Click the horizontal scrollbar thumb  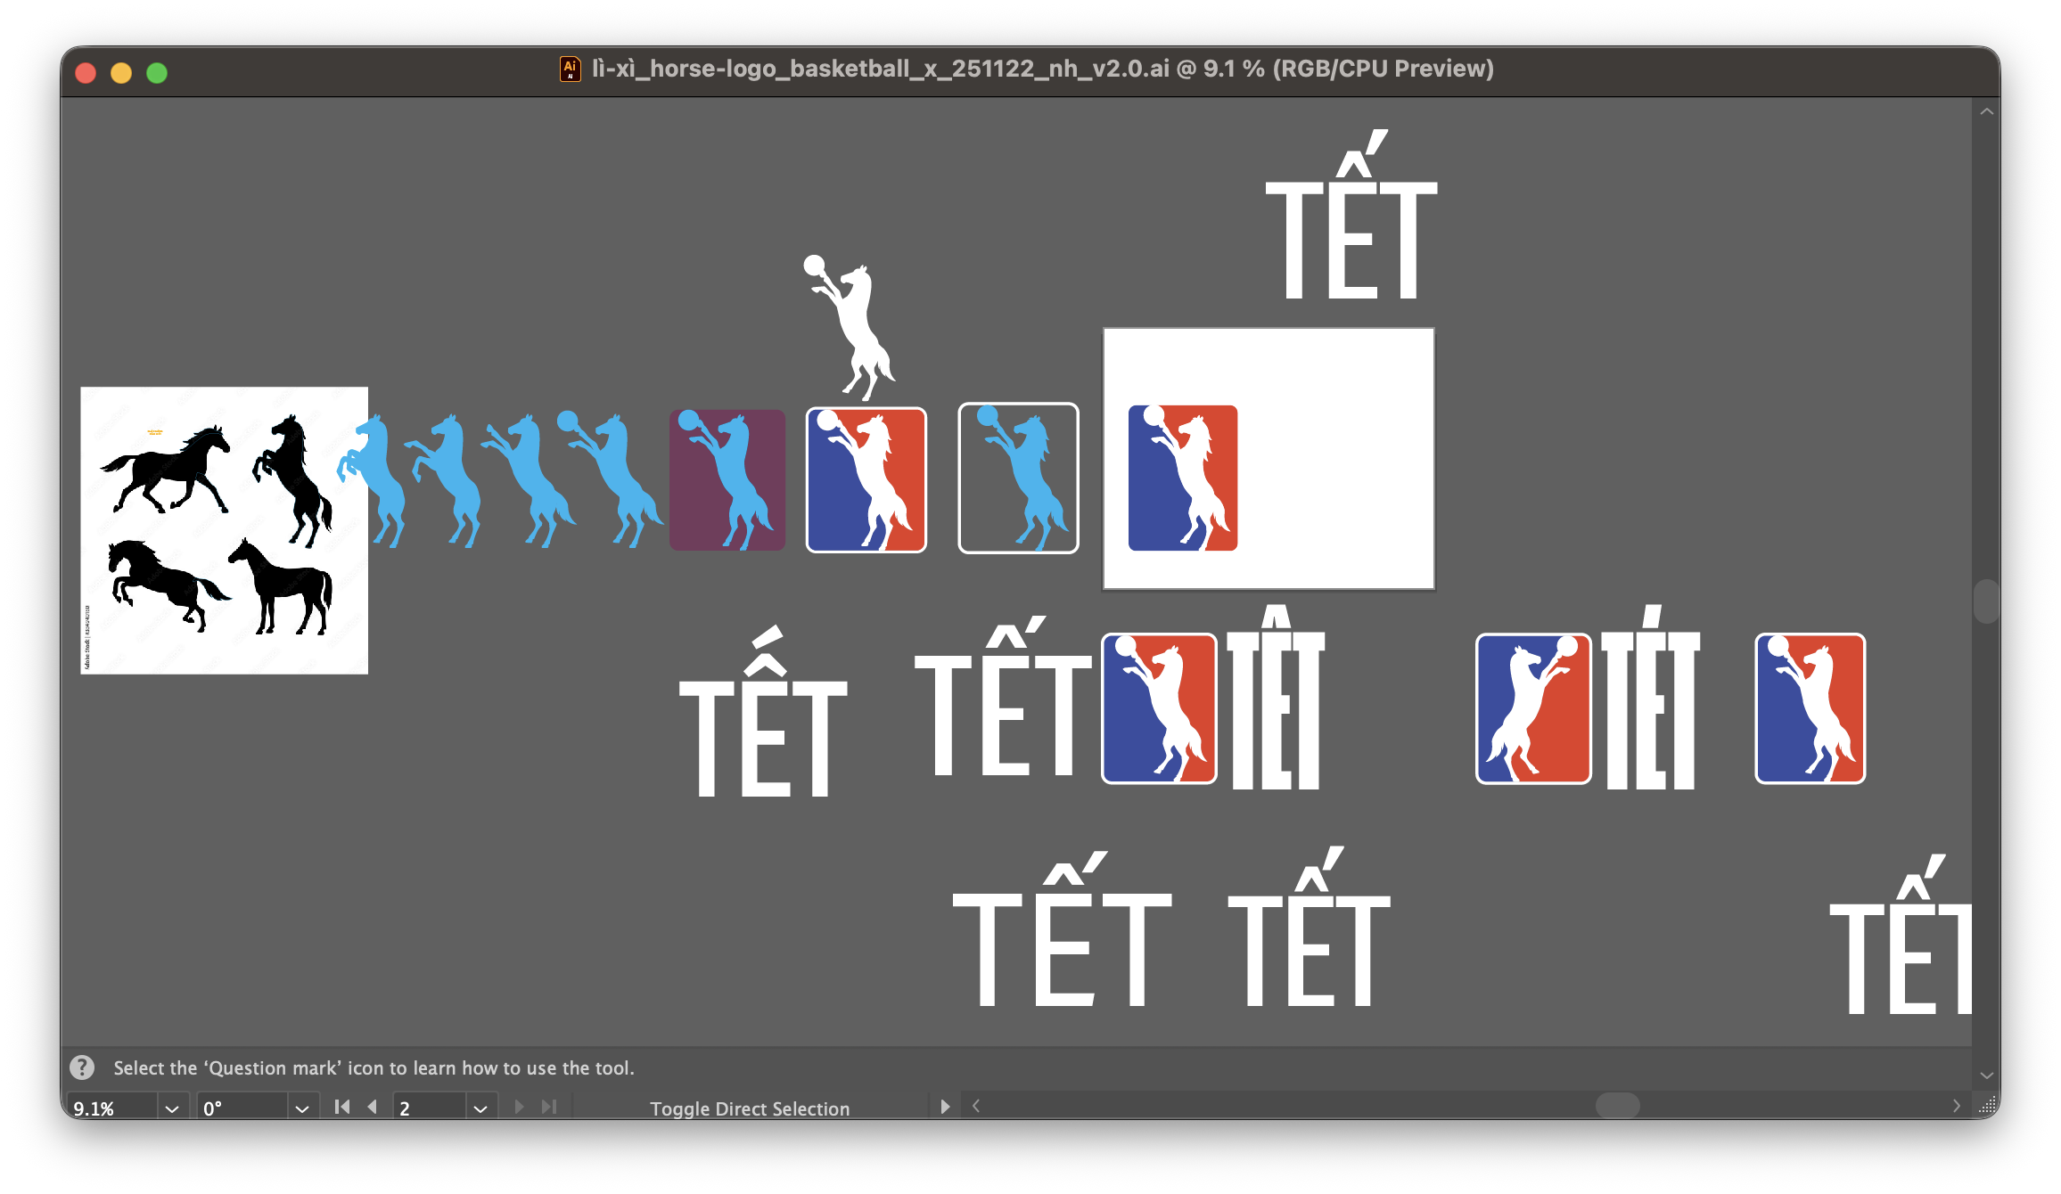coord(1617,1106)
